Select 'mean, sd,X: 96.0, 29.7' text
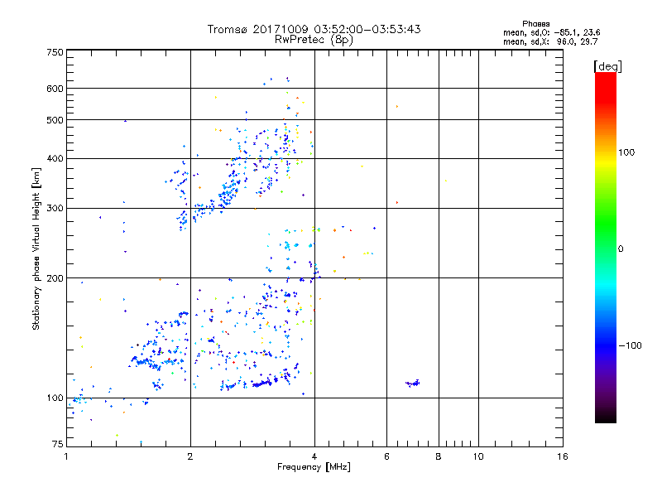 (x=550, y=41)
